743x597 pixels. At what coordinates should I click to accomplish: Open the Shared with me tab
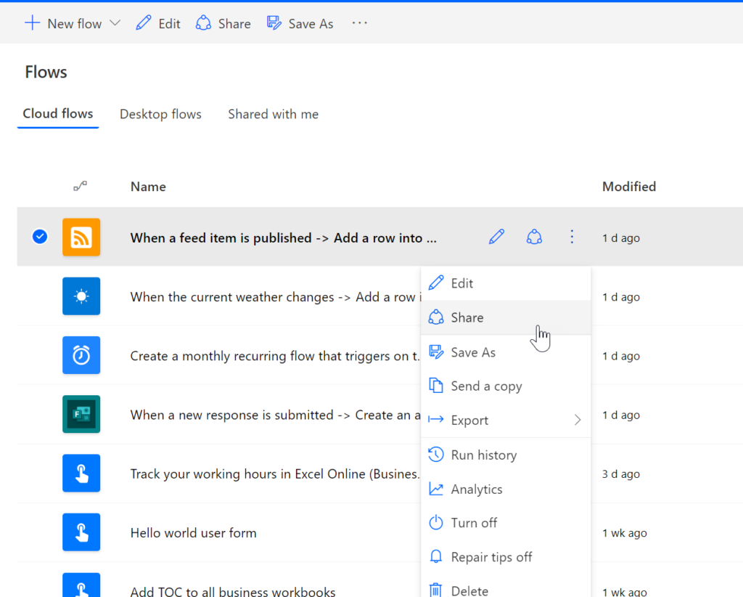273,114
